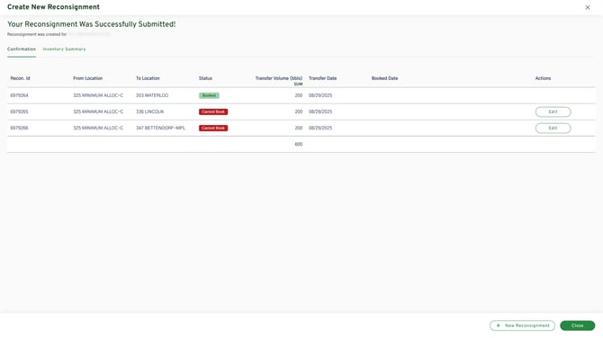Click Cannot Book badge for 347 BETTENDORF-MPL

[x=213, y=128]
